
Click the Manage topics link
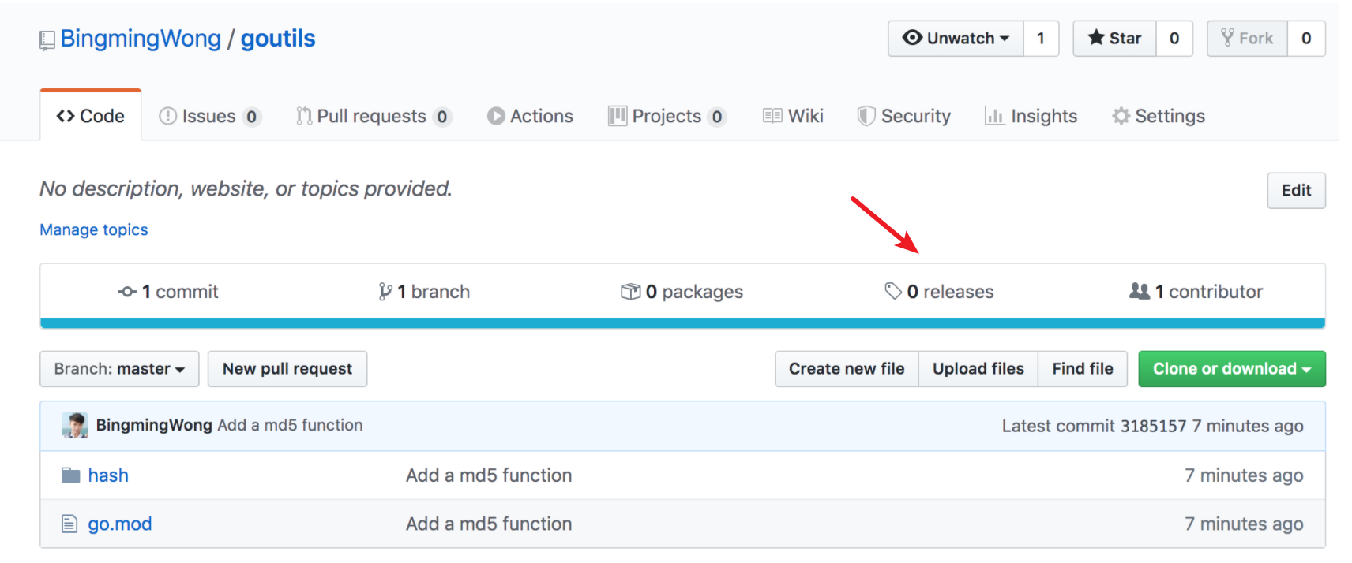[94, 229]
